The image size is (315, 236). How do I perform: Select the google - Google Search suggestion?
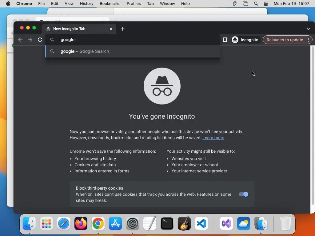[x=133, y=51]
